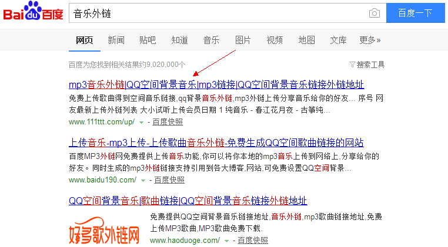
Task: Open 百度快照 for www.baidu190.com result
Action: [x=169, y=180]
